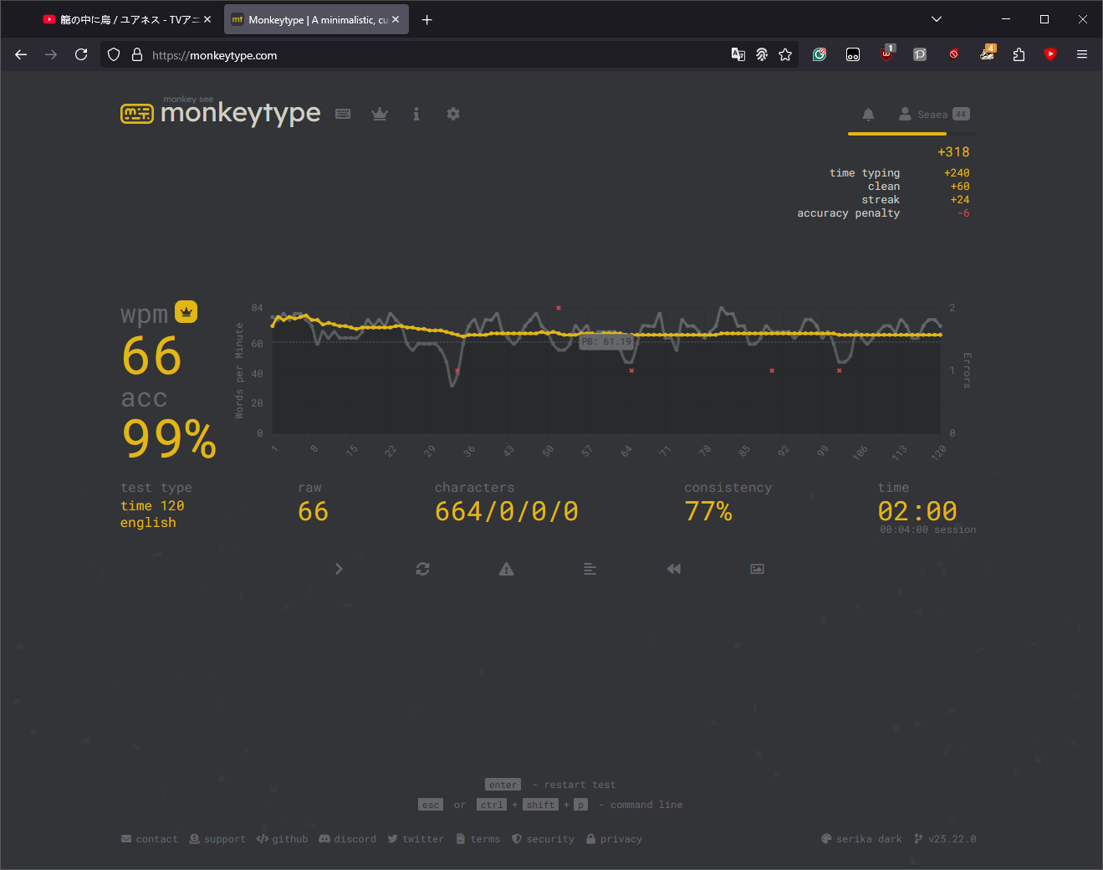
Task: Open the leaderboards crown icon
Action: click(380, 114)
